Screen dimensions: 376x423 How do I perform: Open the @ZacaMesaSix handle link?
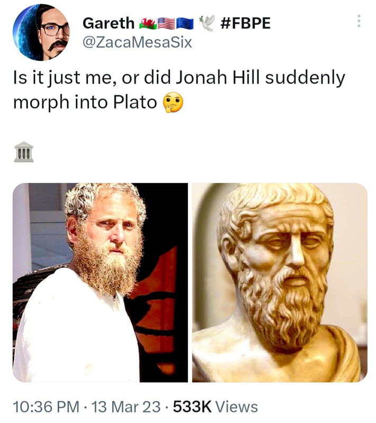(x=137, y=42)
